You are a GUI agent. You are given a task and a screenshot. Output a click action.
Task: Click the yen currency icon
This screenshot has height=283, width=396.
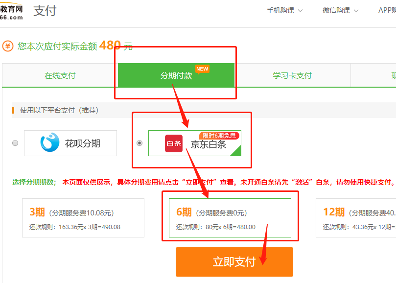(8, 46)
